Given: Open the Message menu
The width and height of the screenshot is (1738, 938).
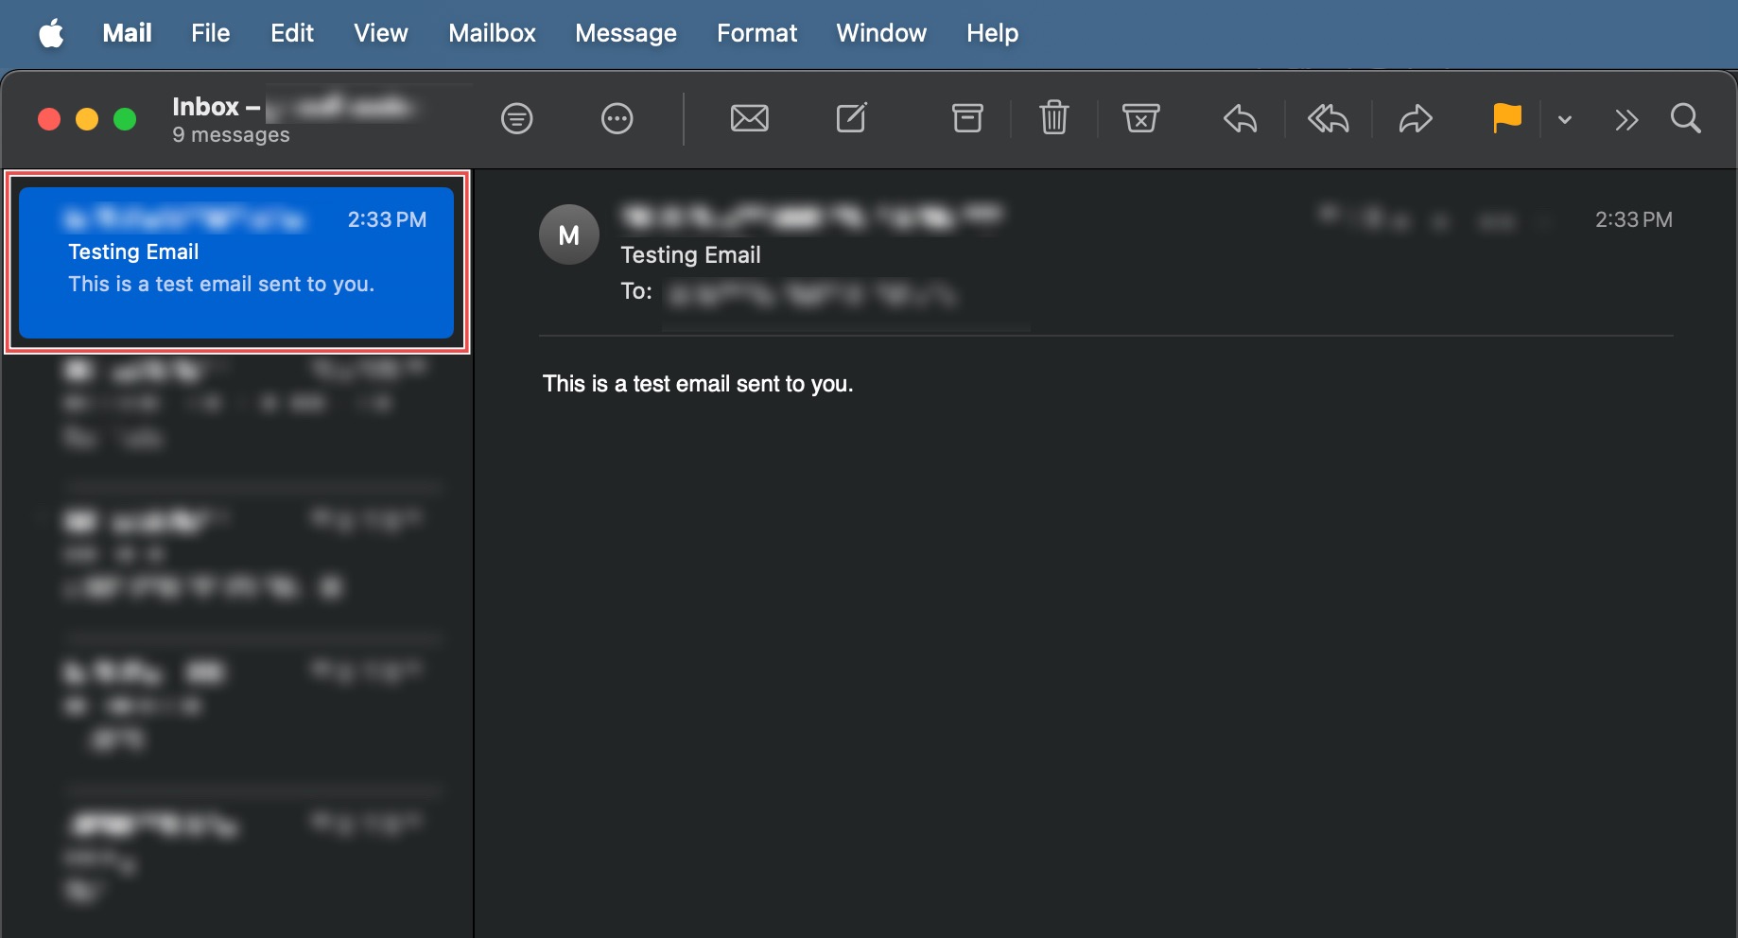Looking at the screenshot, I should [x=625, y=33].
